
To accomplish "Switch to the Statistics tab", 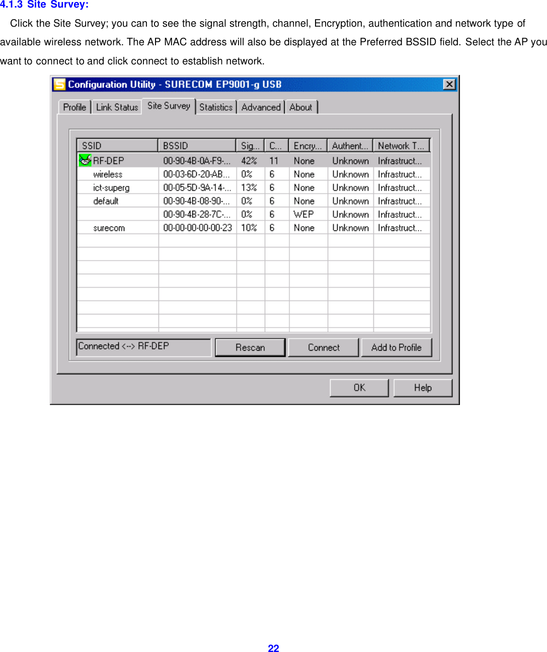I will (215, 107).
